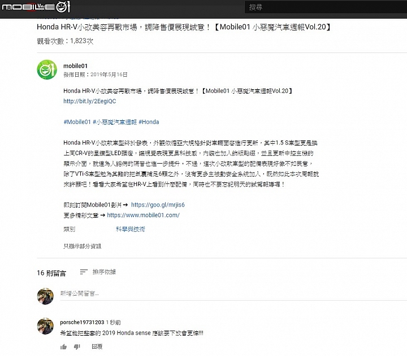Click the video title text
This screenshot has height=356, width=407.
tap(184, 27)
